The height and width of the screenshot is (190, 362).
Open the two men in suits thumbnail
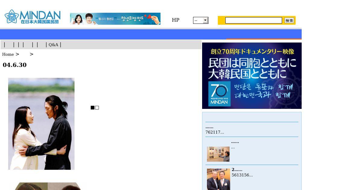pos(218,179)
